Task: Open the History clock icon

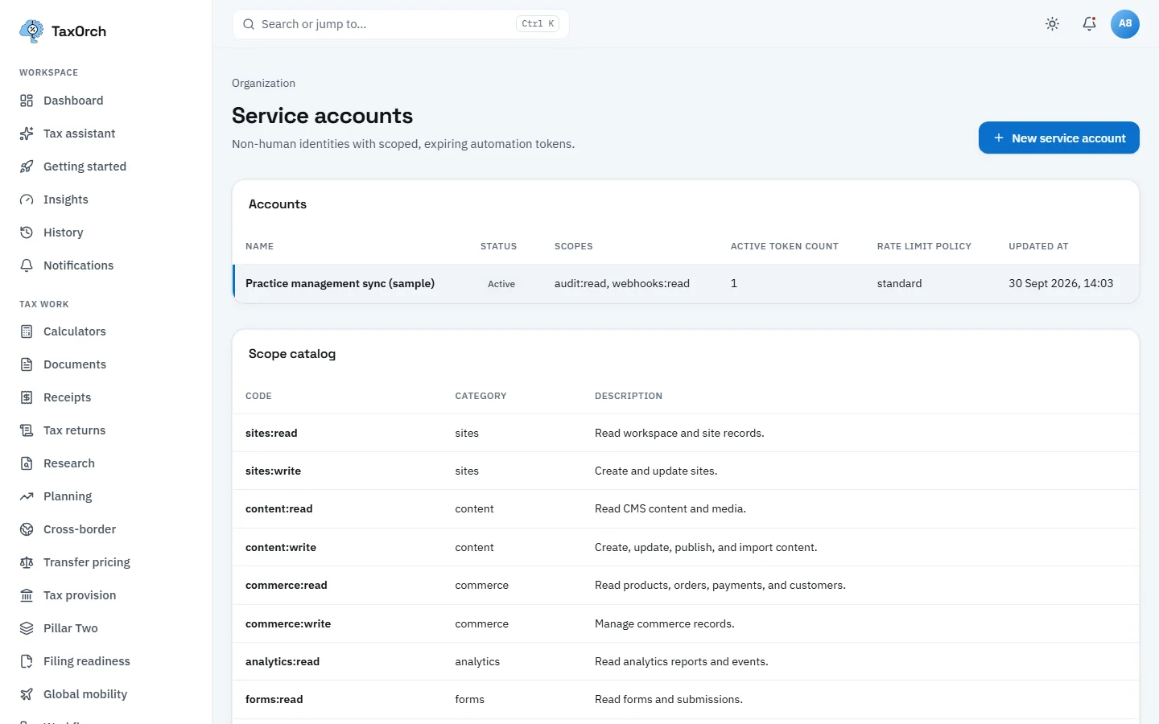Action: point(27,232)
